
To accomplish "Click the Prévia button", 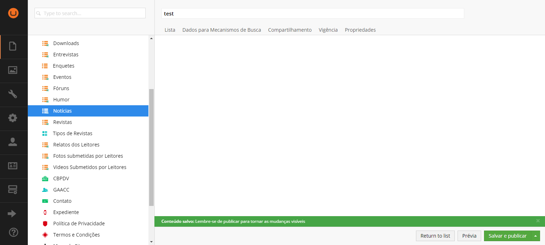I will point(469,236).
